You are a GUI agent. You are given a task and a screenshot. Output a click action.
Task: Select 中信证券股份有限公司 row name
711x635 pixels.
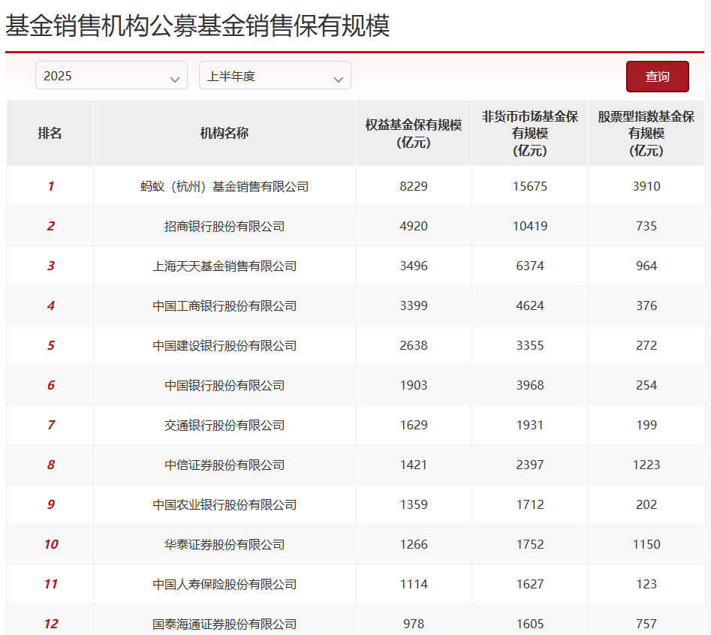(x=224, y=465)
